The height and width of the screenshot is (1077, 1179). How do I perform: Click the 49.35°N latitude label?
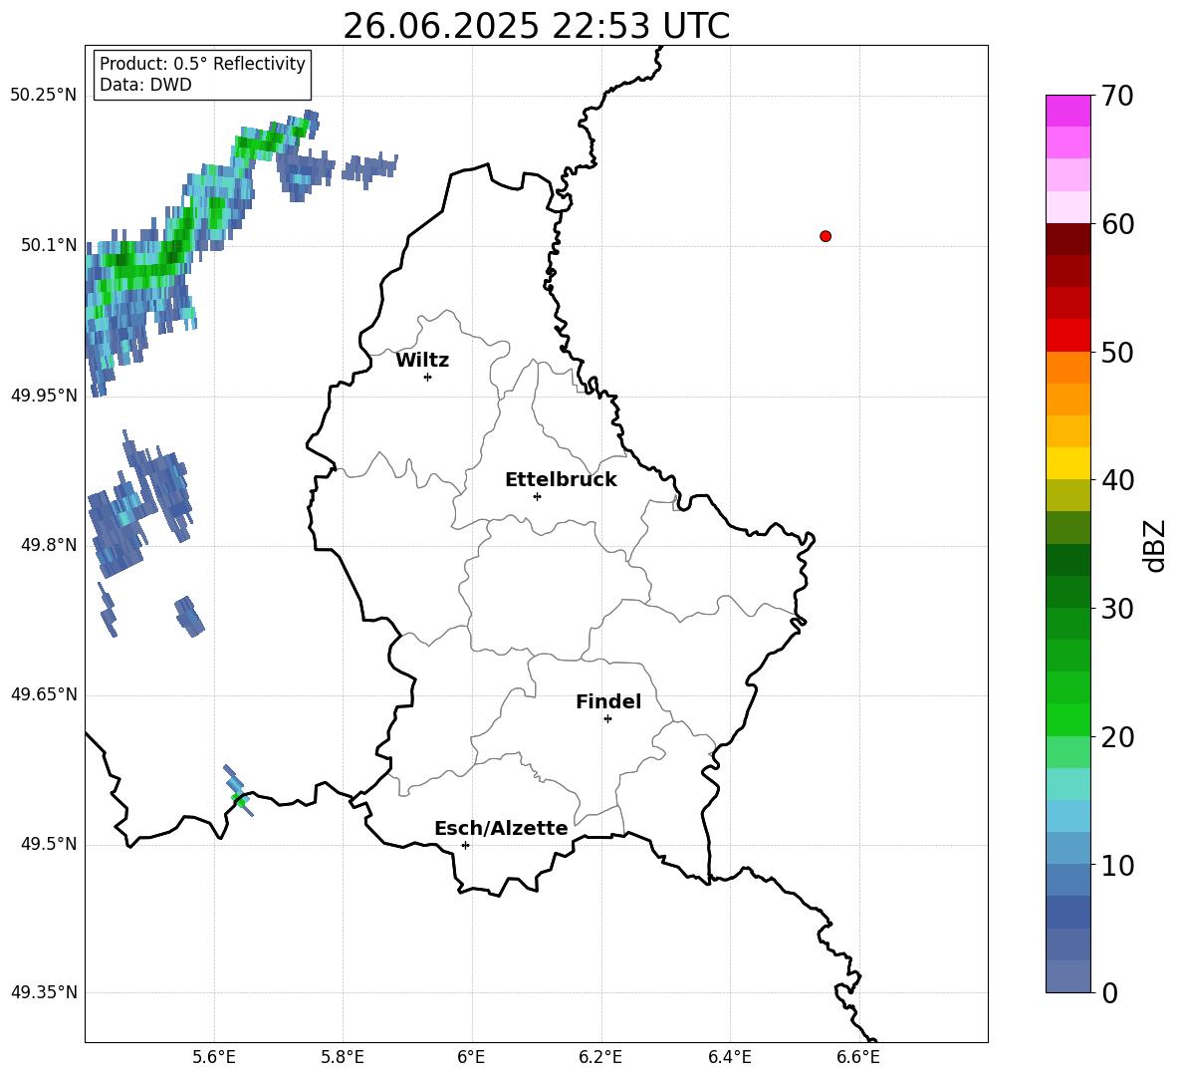[44, 992]
